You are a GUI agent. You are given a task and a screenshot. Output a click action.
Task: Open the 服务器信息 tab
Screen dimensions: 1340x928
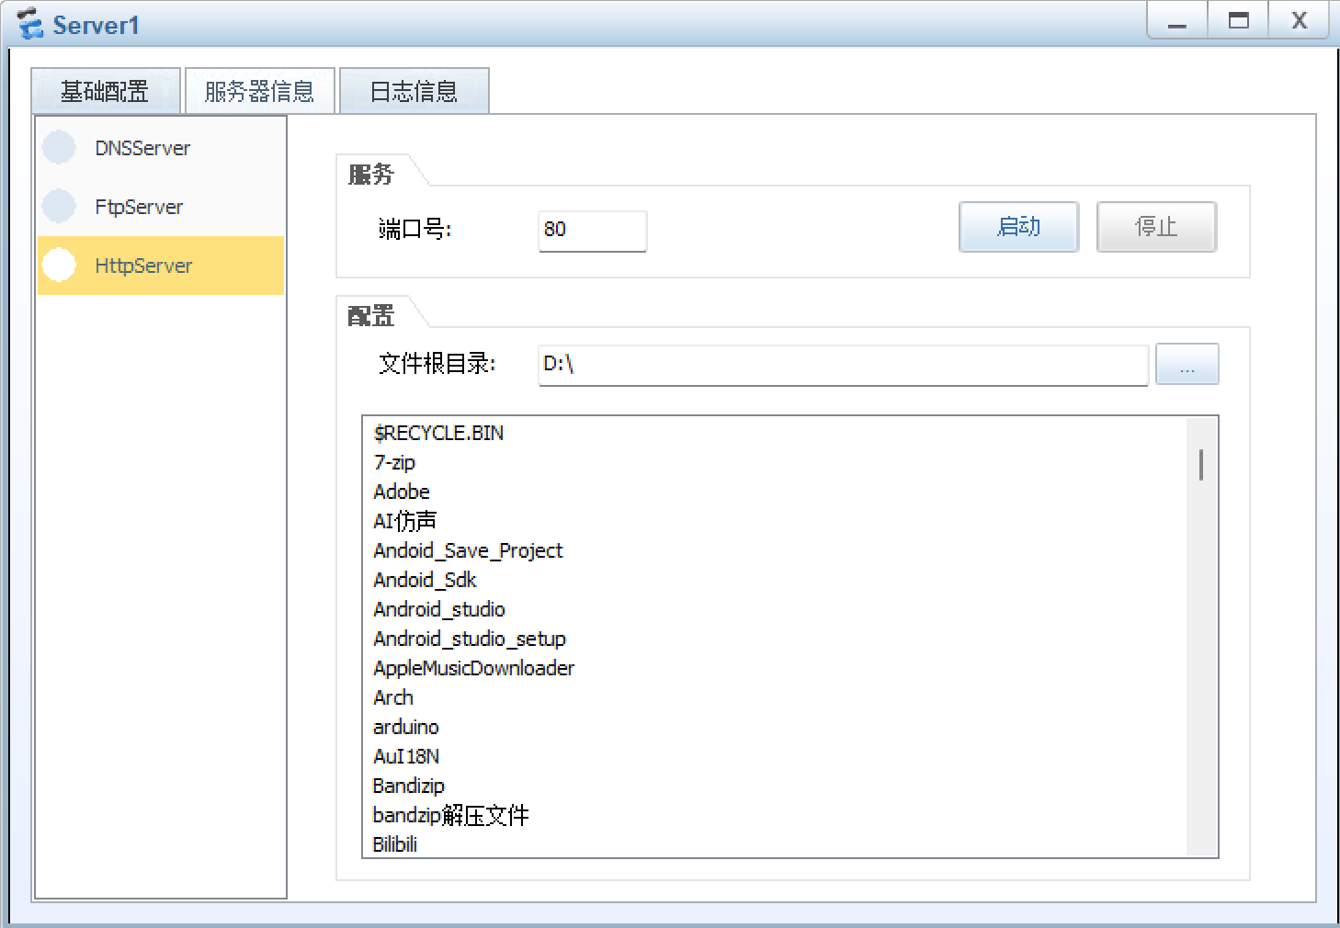coord(259,92)
